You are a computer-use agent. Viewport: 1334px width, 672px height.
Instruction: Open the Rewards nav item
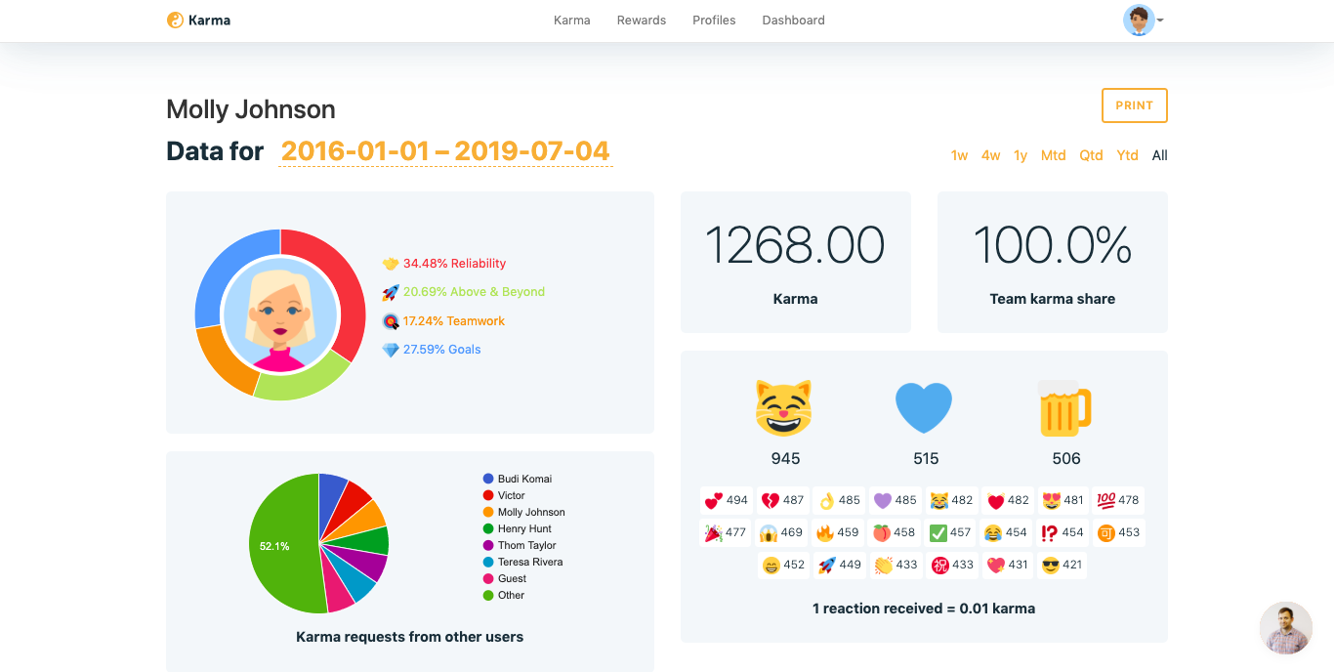(642, 20)
